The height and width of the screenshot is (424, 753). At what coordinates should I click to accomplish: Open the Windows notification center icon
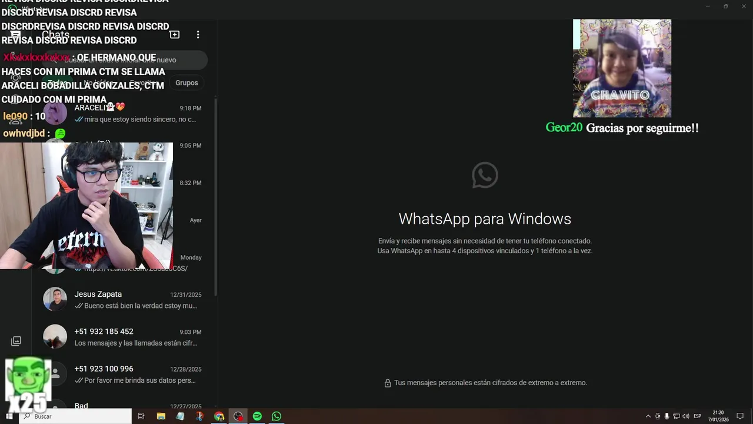tap(740, 416)
